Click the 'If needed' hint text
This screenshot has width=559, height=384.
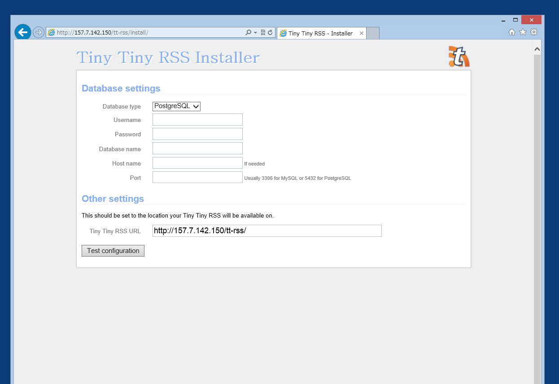(x=254, y=164)
